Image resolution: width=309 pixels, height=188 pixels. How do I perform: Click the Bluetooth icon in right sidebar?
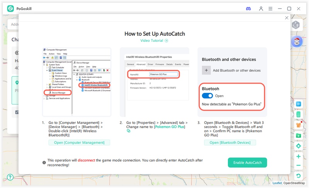coord(298,104)
